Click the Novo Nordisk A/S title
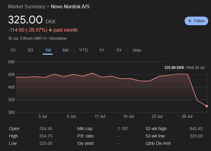The width and height of the screenshot is (211, 151). pos(70,6)
